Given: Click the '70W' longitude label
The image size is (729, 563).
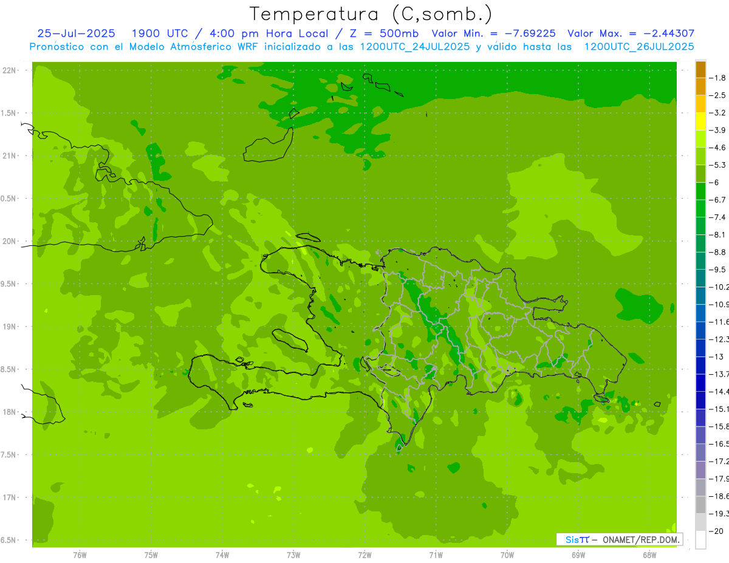Looking at the screenshot, I should click(x=507, y=555).
